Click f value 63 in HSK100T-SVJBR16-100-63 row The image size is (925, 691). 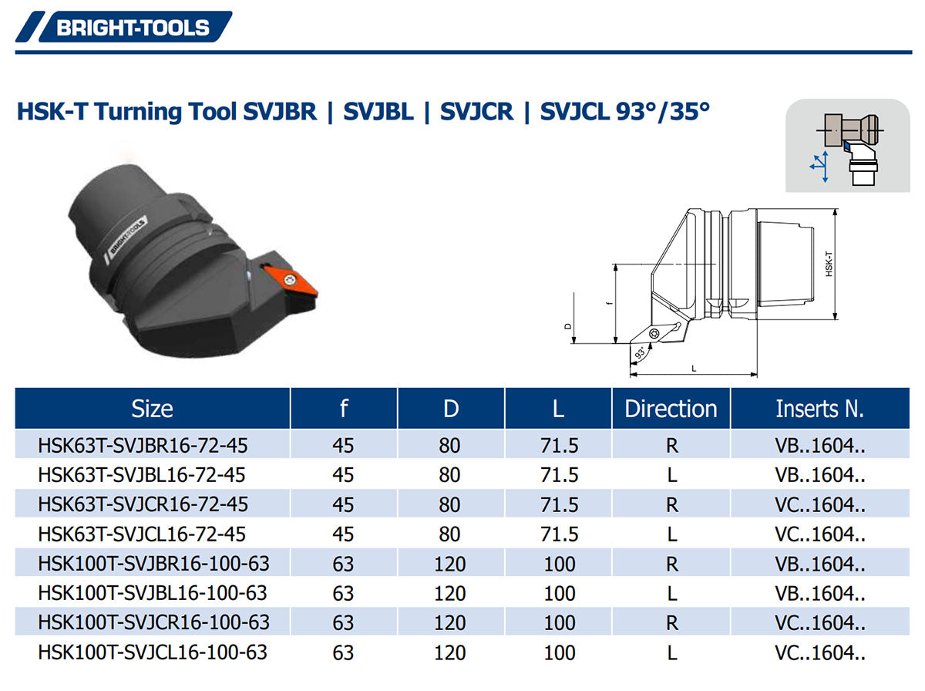(x=343, y=564)
